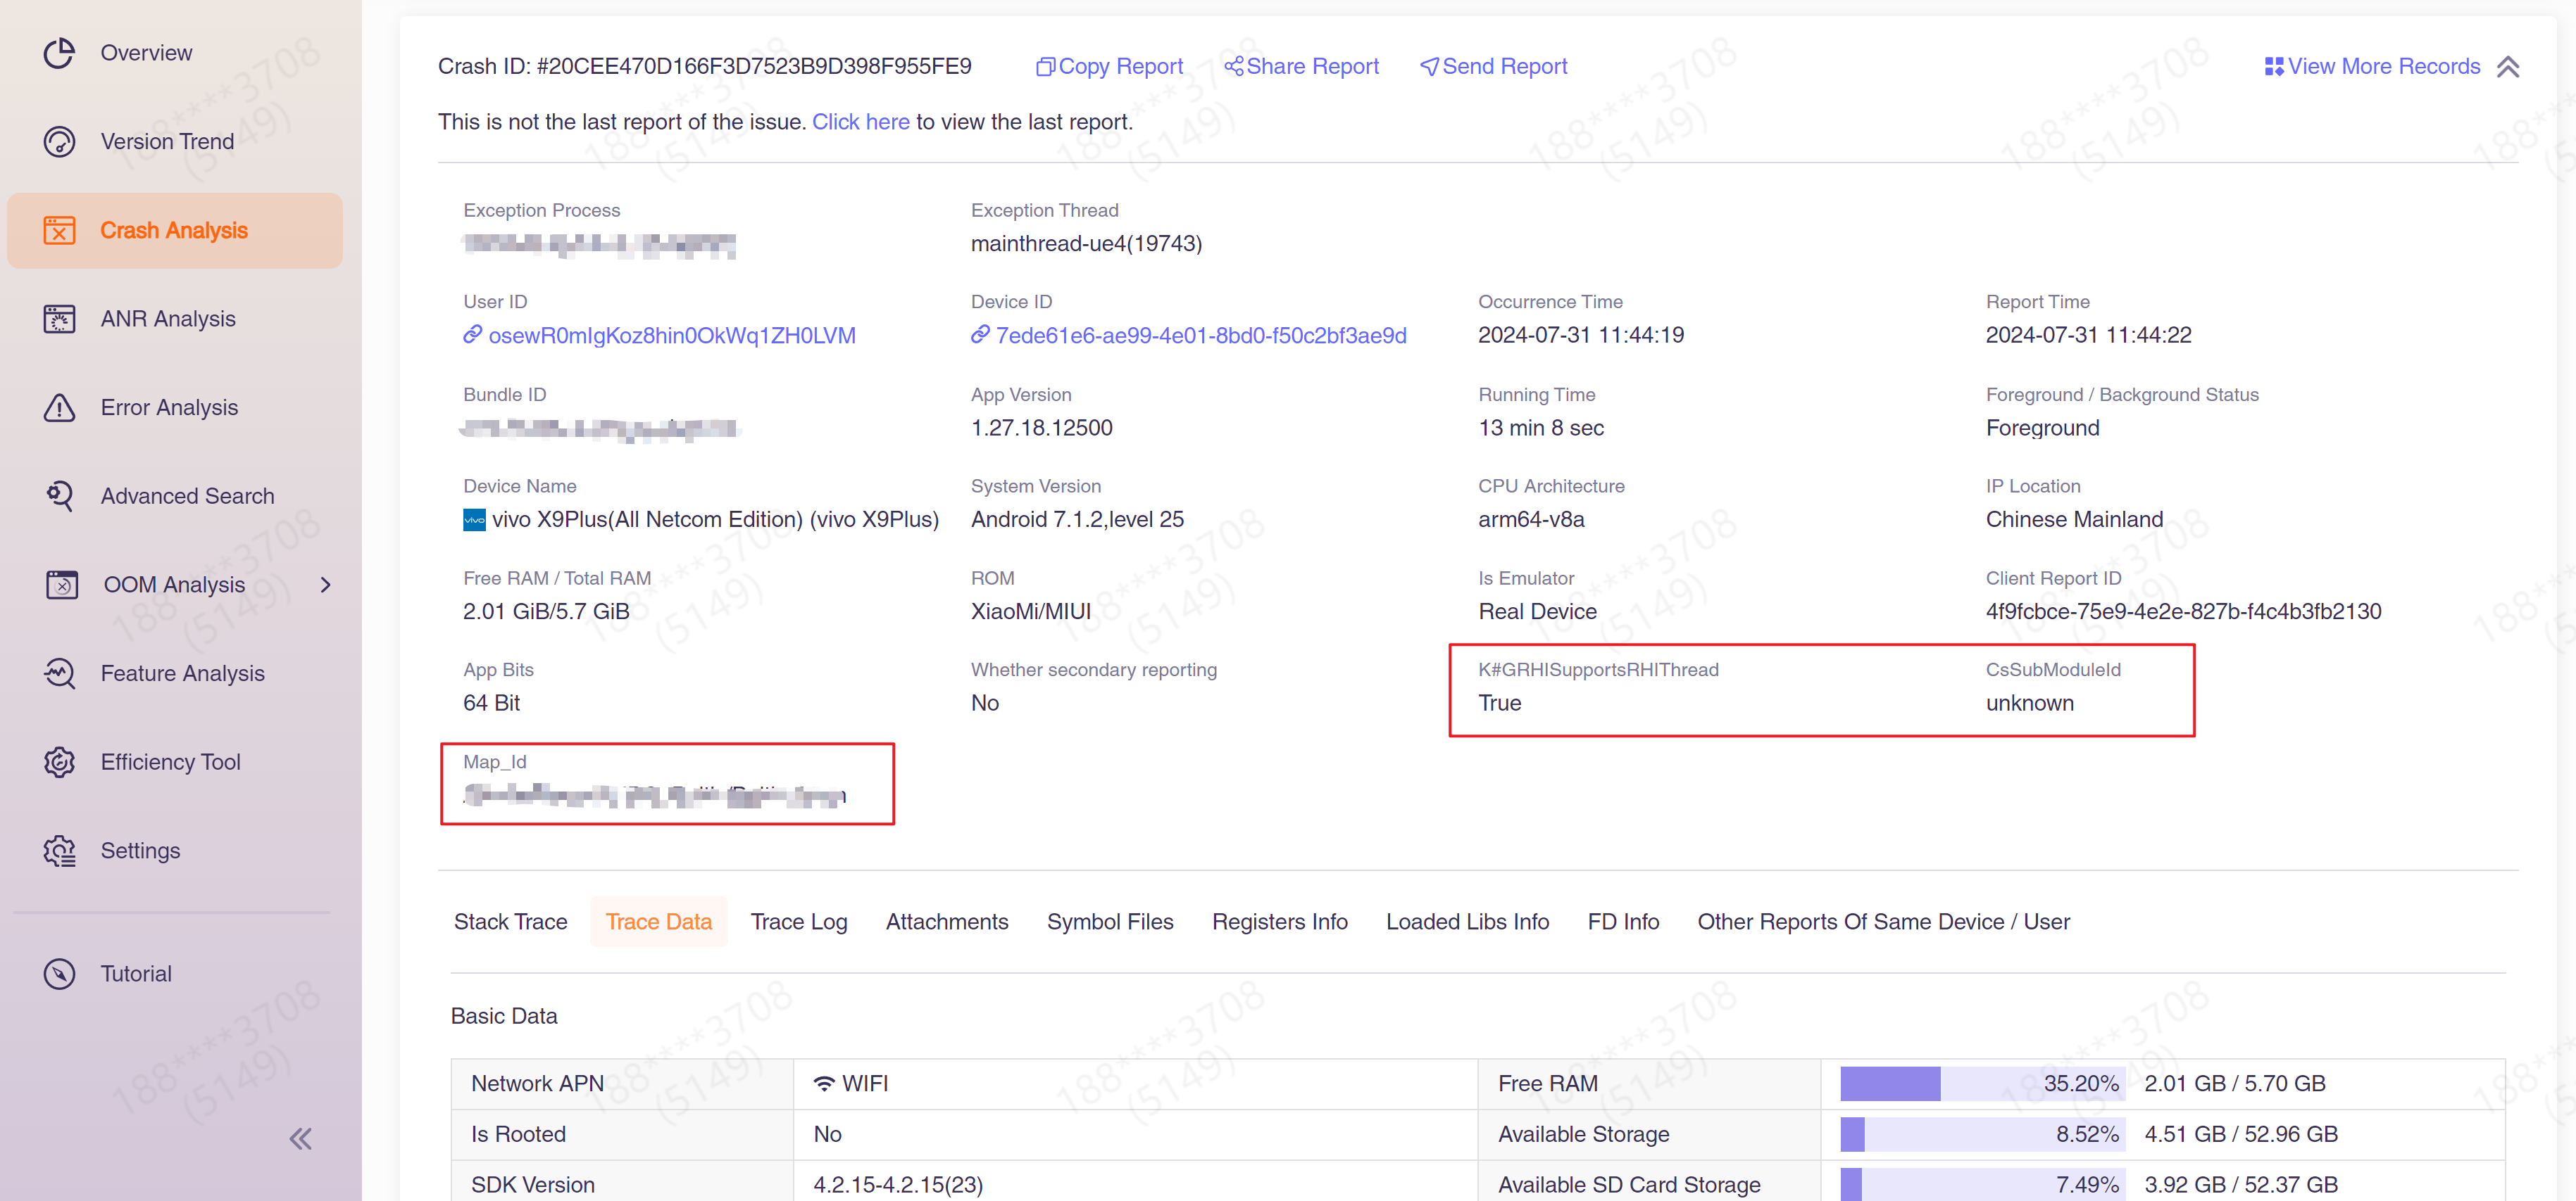Go to Overview menu item
This screenshot has height=1201, width=2576.
coord(146,53)
